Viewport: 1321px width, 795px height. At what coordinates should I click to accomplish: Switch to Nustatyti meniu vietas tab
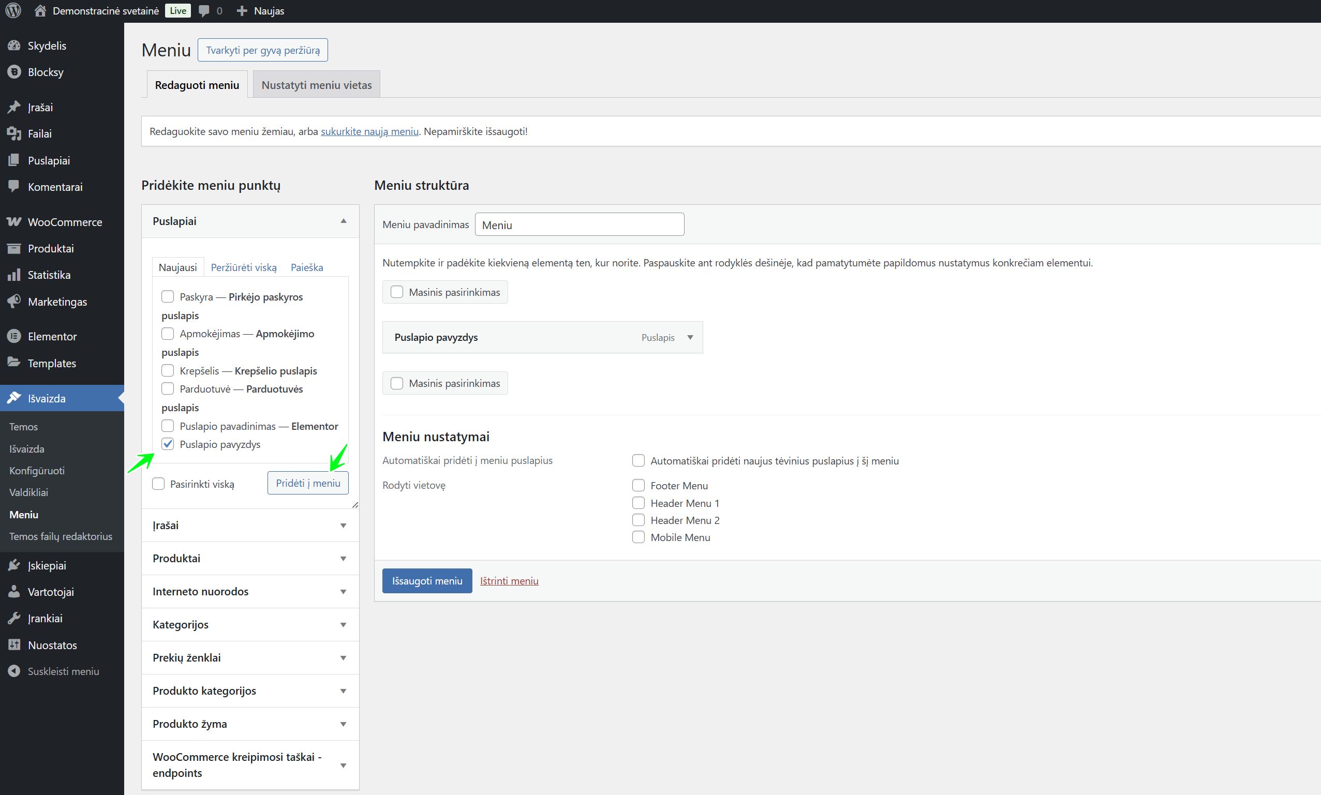[316, 85]
